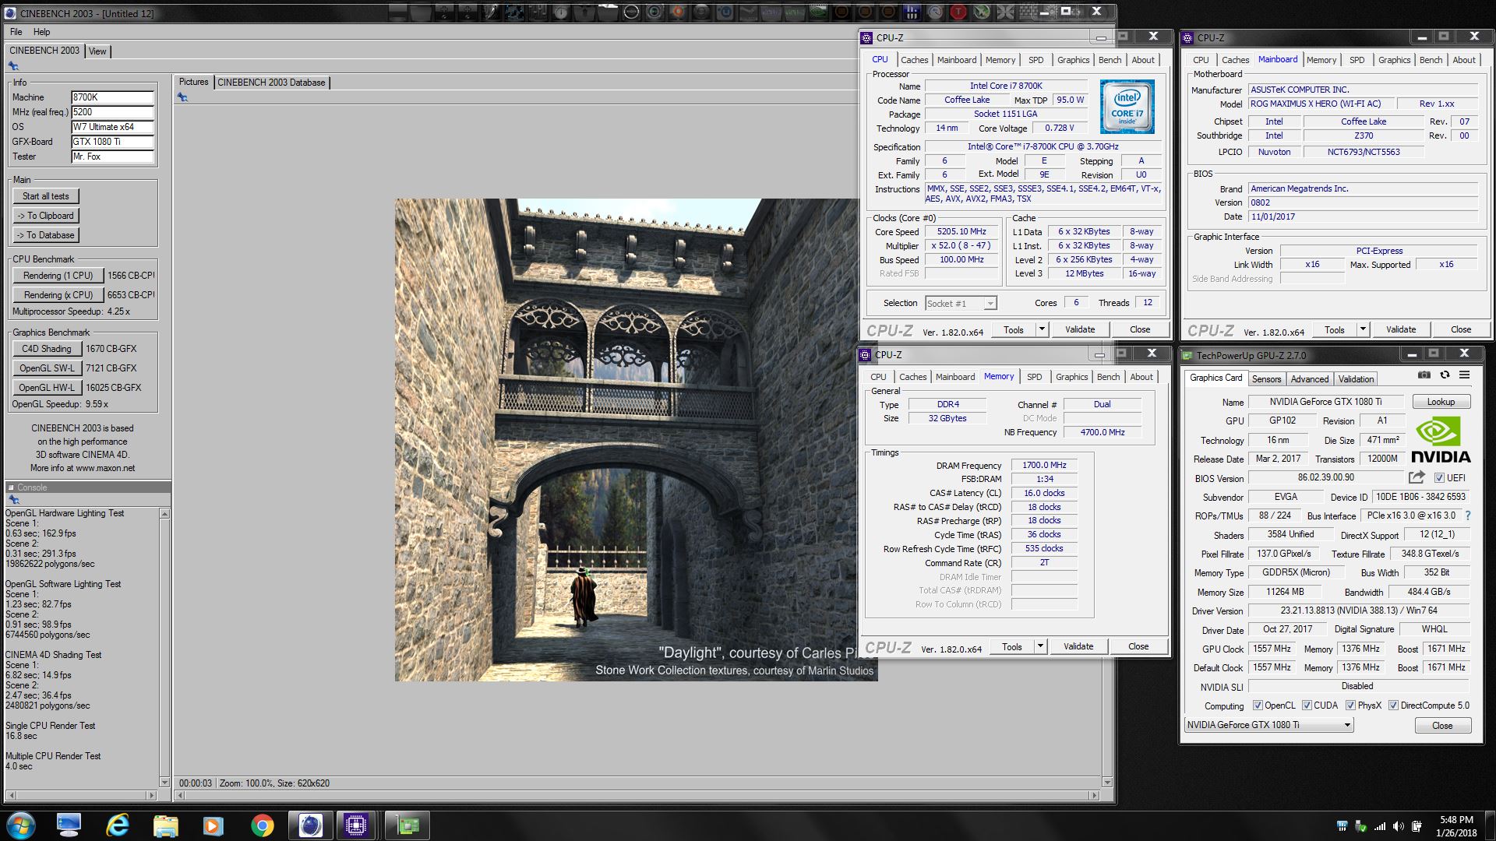Viewport: 1496px width, 841px height.
Task: Open Internet Explorer from the taskbar
Action: pos(118,825)
